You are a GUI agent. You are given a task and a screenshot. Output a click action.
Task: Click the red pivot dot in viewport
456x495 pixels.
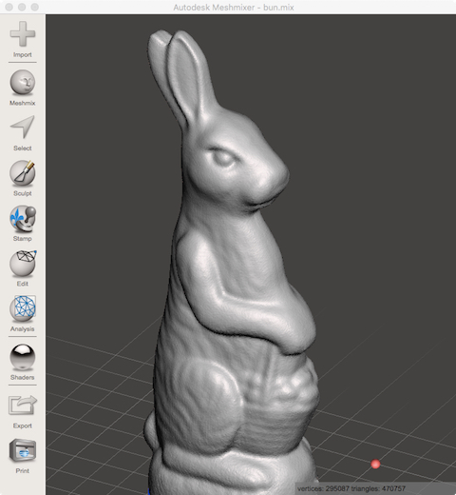[x=375, y=465]
